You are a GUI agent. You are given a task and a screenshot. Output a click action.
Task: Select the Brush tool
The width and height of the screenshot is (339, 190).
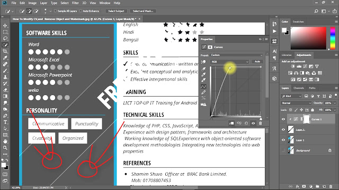(x=5, y=71)
